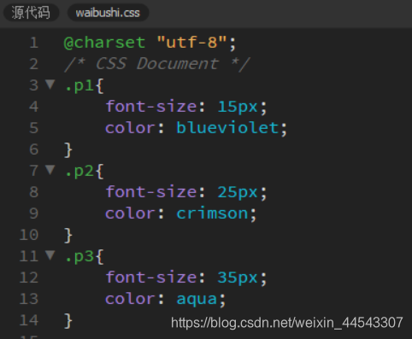412x339 pixels.
Task: Click line number 10 in the gutter
Action: 29,235
